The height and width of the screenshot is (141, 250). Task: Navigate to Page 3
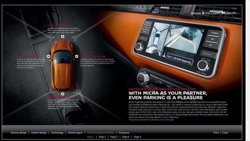click(x=114, y=137)
